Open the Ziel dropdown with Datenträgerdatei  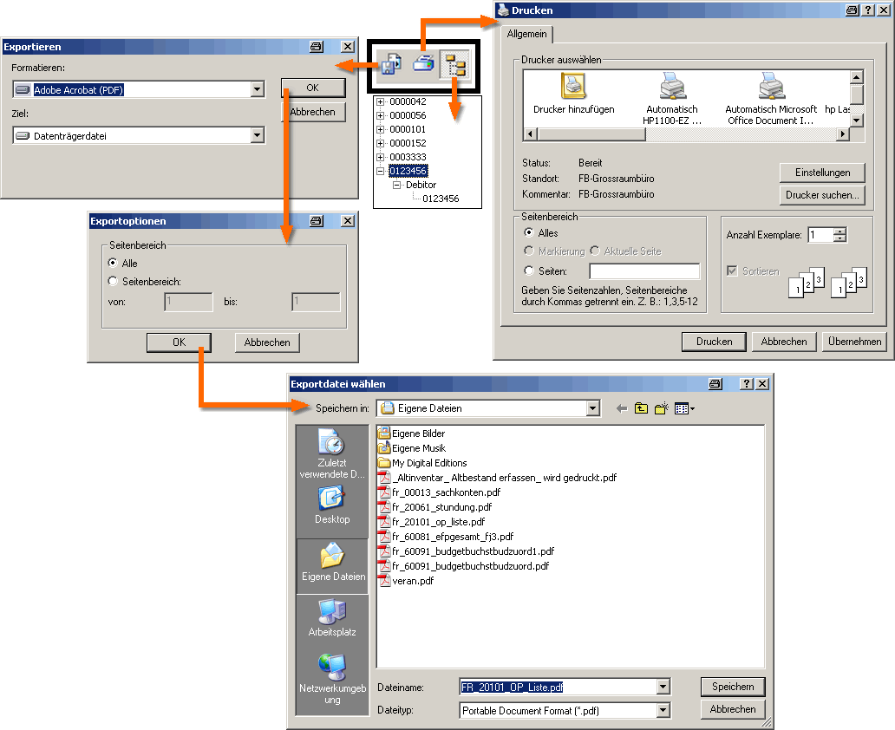click(257, 135)
